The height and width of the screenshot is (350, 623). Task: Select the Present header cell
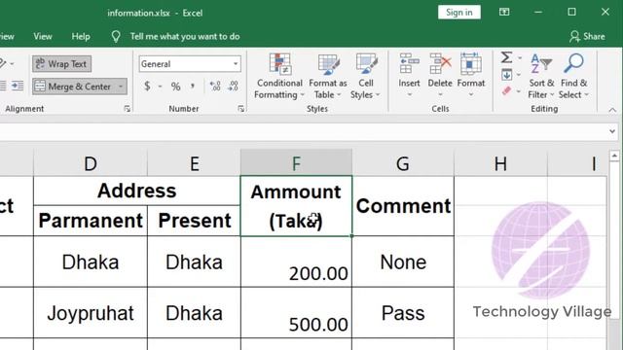point(194,221)
